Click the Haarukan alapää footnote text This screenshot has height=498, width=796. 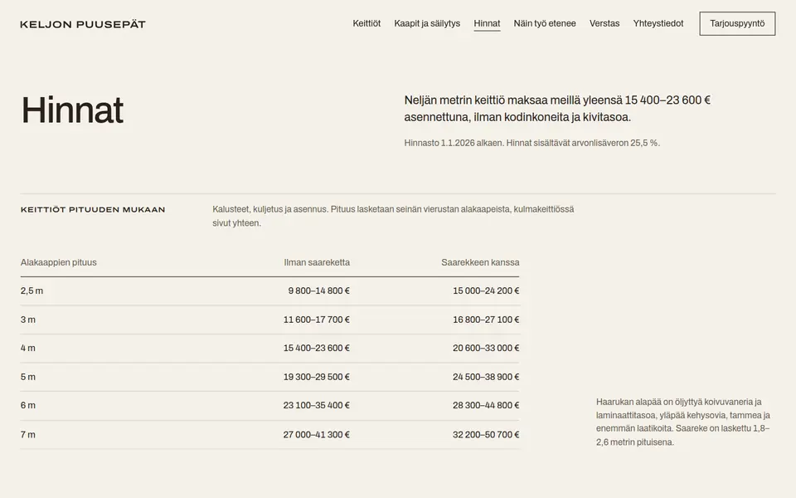coord(682,422)
